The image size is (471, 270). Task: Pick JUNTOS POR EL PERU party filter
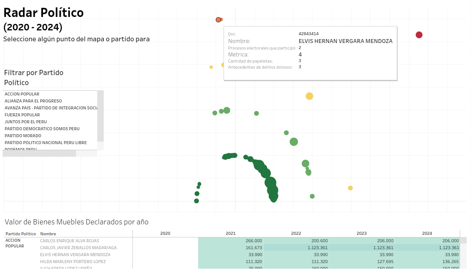click(26, 122)
